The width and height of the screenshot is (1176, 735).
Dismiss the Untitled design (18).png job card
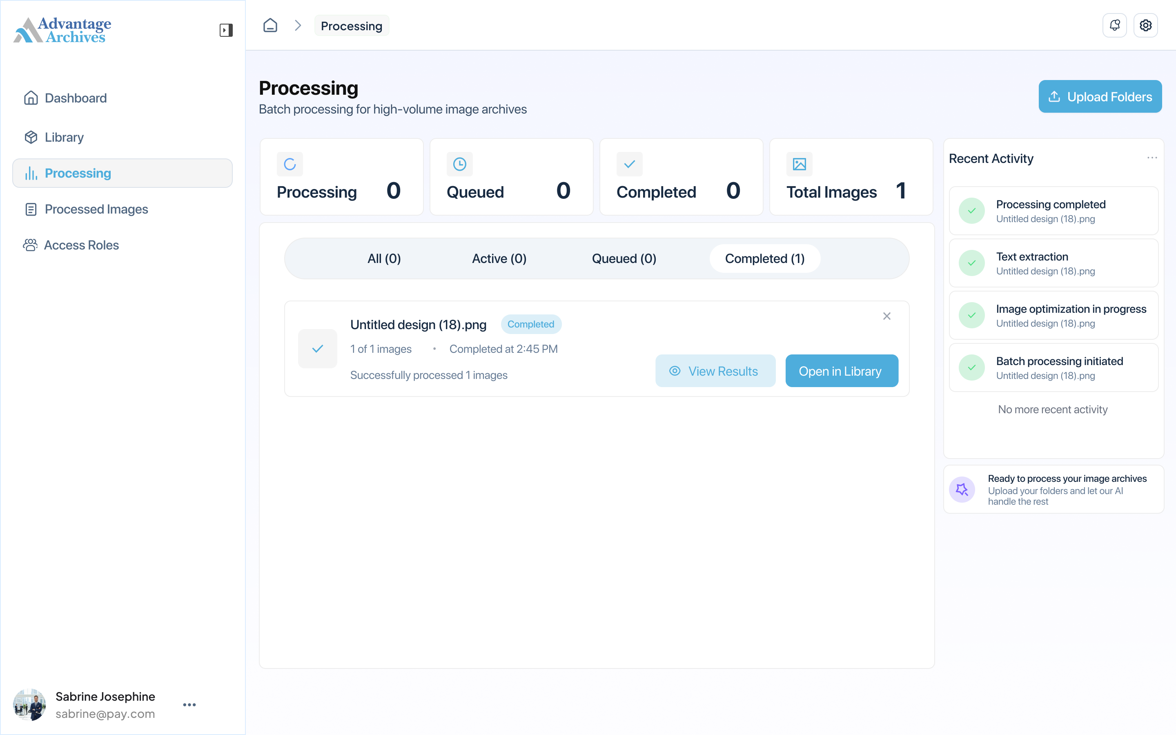point(887,316)
